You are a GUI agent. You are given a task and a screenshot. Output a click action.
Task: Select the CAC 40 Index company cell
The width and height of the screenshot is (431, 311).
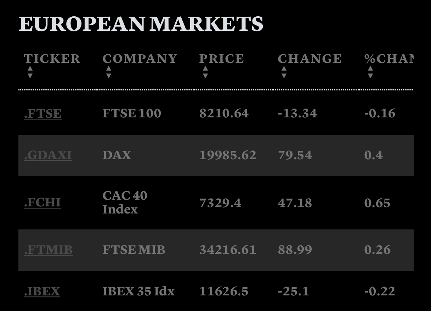click(125, 202)
